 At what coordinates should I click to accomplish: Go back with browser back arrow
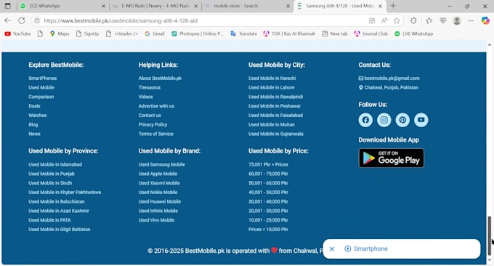7,20
